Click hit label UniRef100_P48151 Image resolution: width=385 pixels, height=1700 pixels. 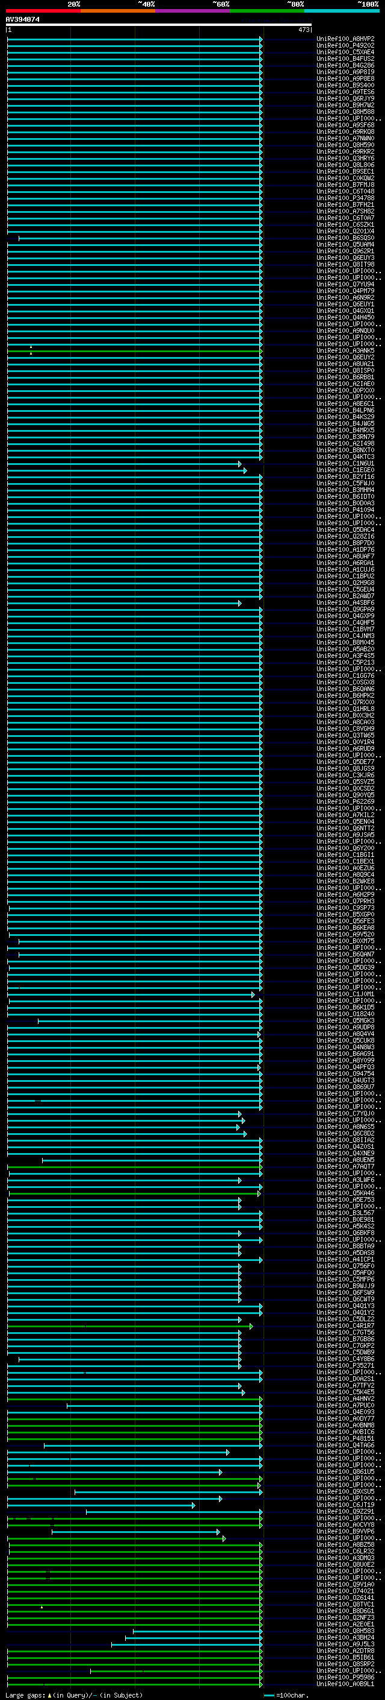click(x=345, y=1439)
